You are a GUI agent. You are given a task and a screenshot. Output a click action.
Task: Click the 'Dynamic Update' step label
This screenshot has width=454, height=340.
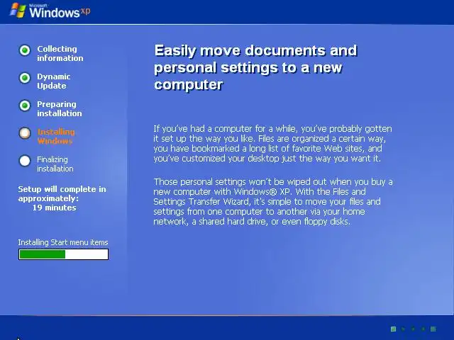[54, 81]
